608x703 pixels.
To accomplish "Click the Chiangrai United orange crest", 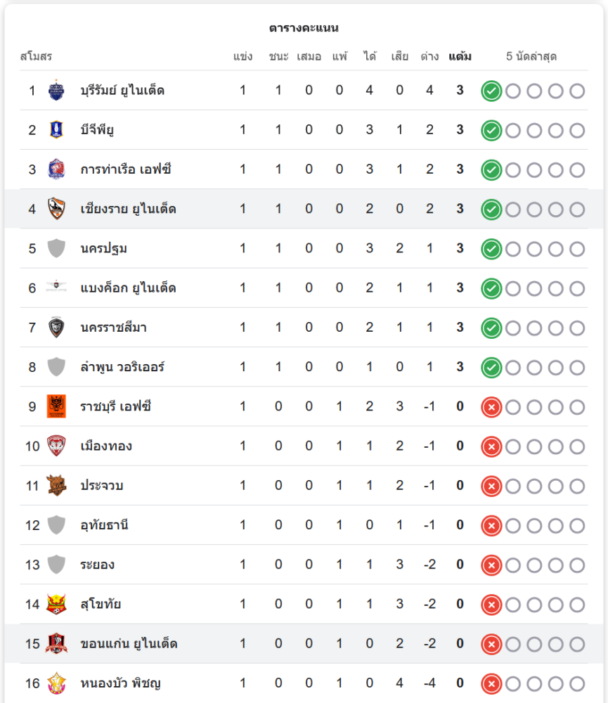I will 56,209.
